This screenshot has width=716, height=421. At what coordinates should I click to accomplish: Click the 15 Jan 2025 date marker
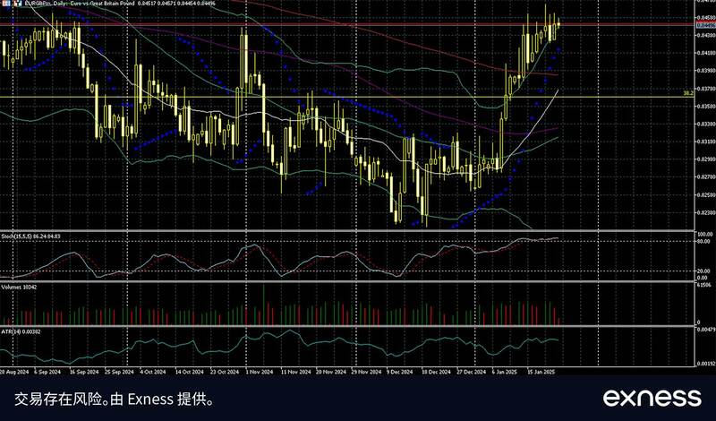tap(541, 370)
